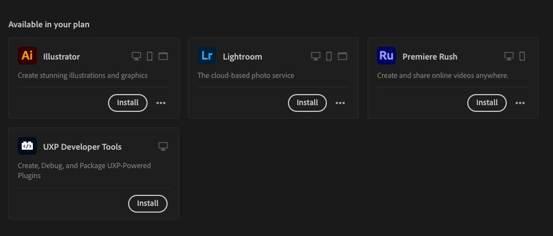Click the Lightroom Lr app icon

tap(207, 56)
